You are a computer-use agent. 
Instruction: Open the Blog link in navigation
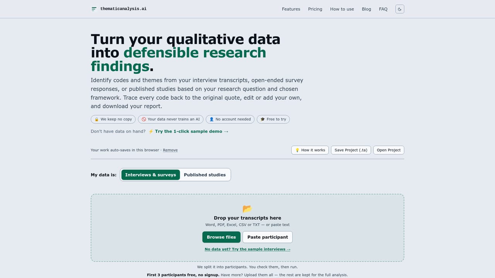pos(366,9)
